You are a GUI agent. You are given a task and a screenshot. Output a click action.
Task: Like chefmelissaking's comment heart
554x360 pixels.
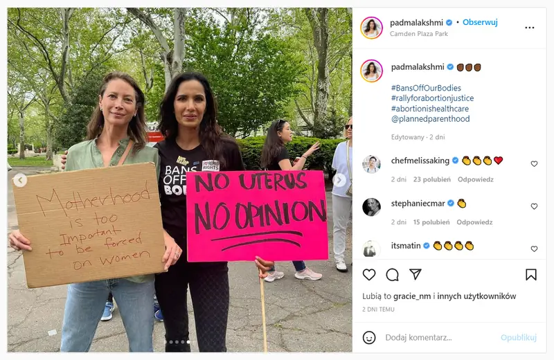click(x=534, y=163)
